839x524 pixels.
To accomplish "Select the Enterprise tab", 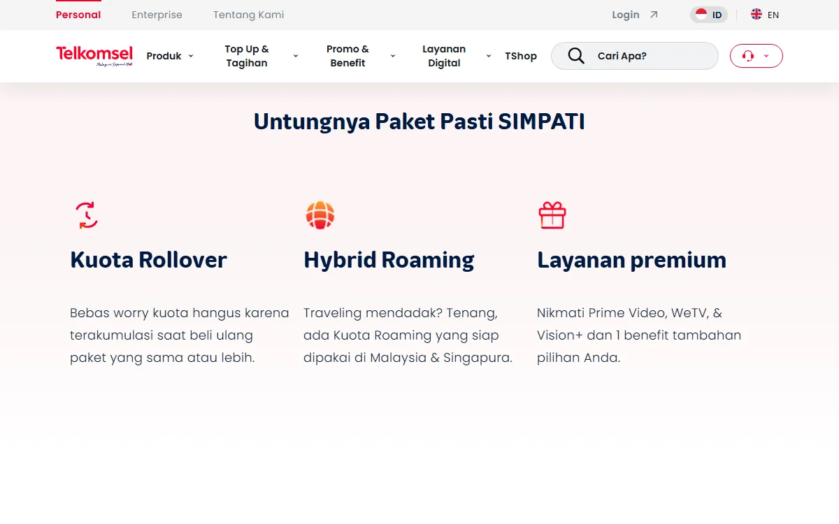I will [157, 15].
